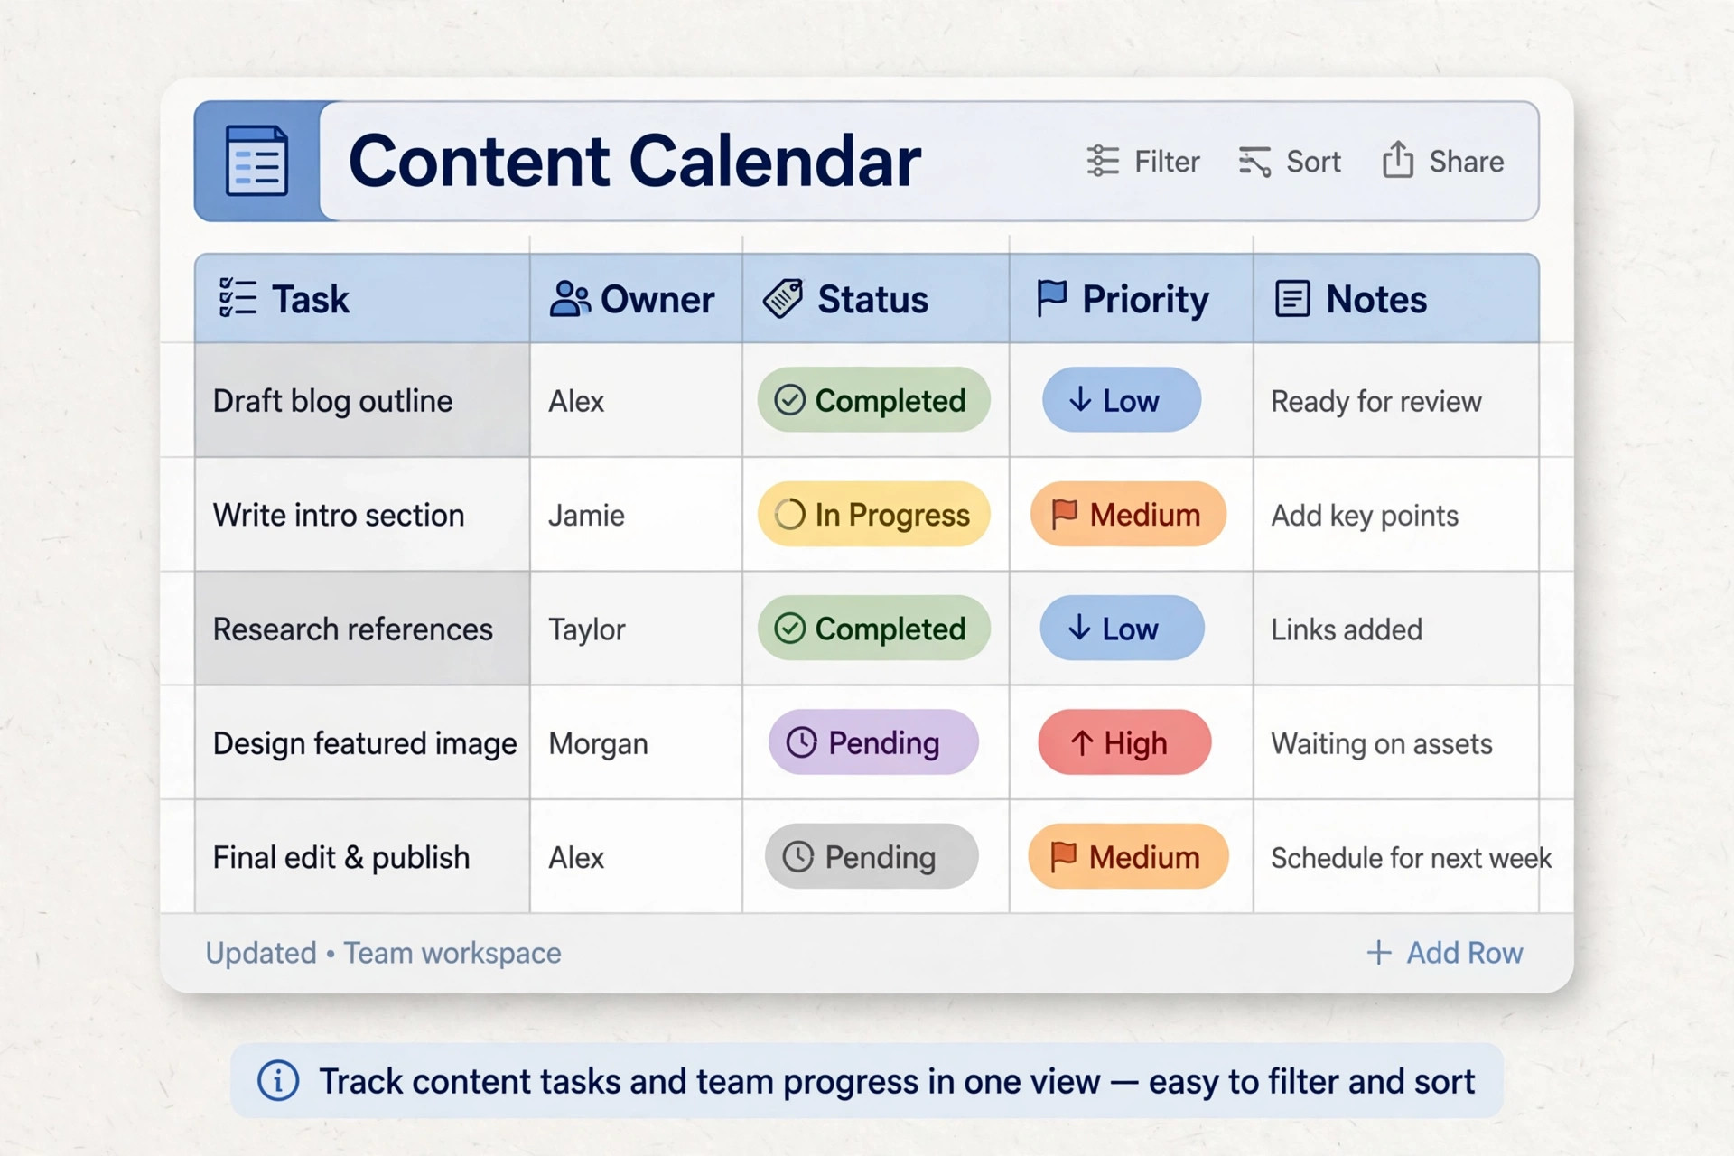Click the Share upload icon
This screenshot has height=1156, width=1734.
[1398, 159]
